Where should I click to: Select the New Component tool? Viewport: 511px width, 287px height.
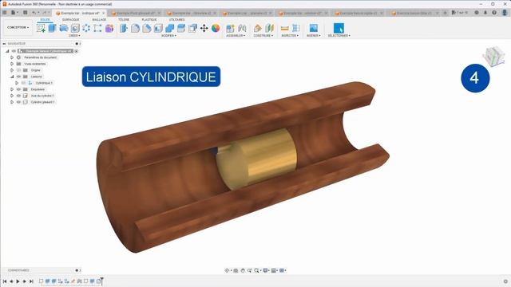(230, 28)
